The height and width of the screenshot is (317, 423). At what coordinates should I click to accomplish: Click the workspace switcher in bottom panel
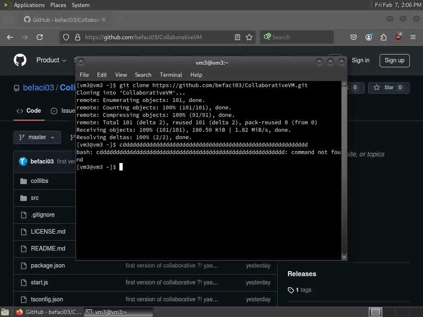(375, 312)
